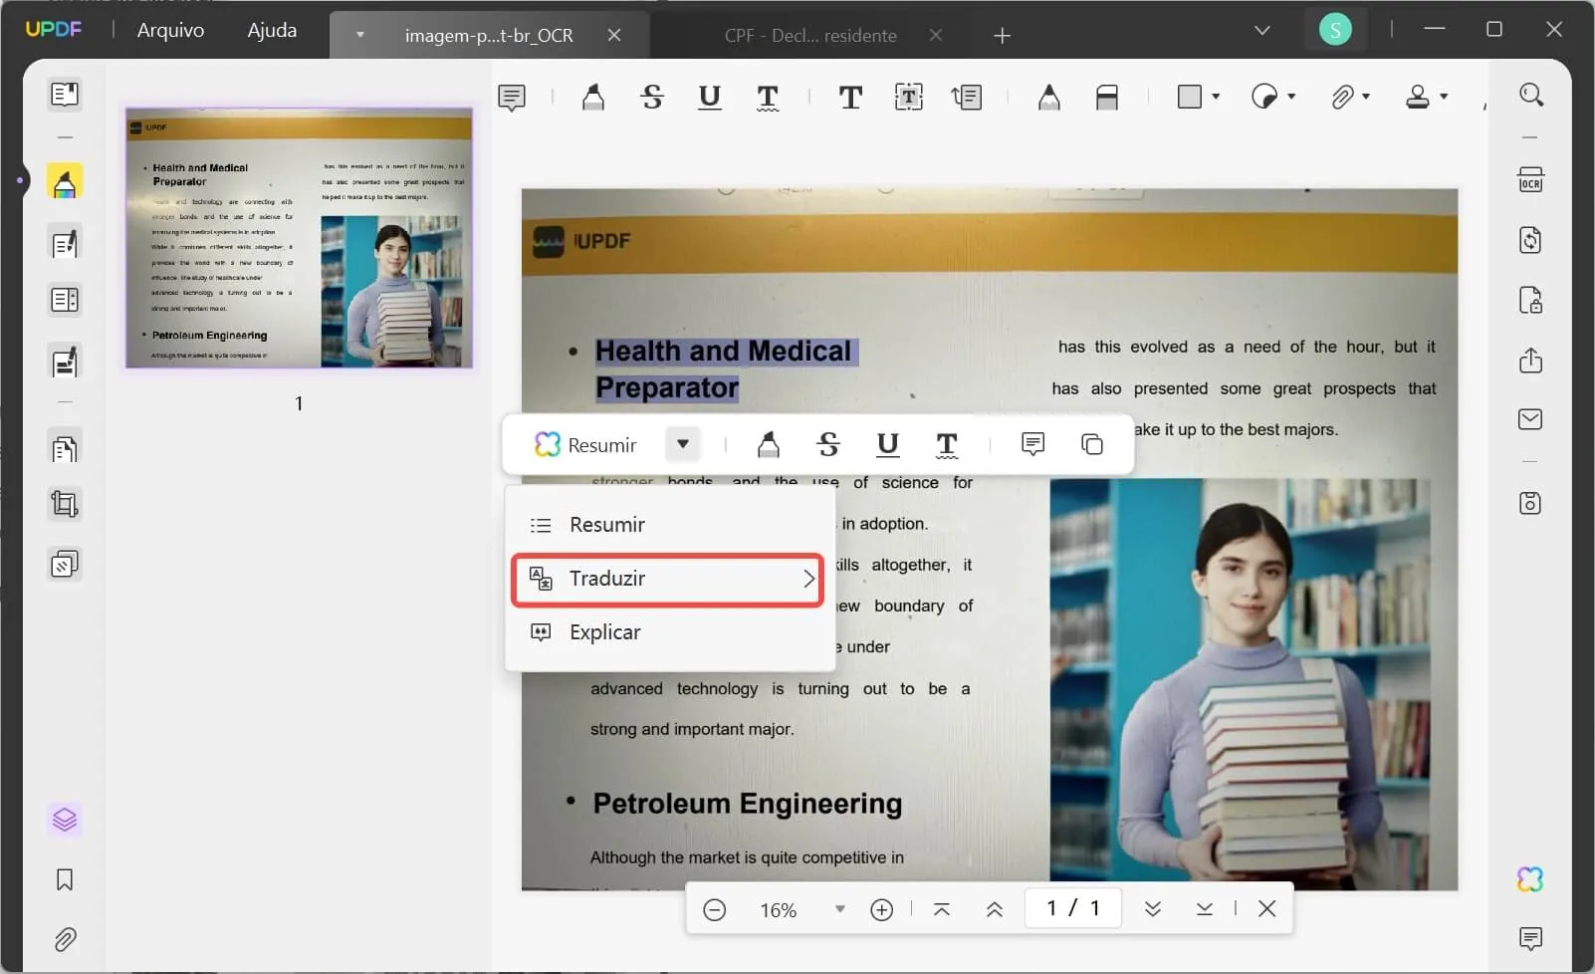Choose Explicar in the context menu
Screen dimensions: 1595x974
tap(604, 632)
